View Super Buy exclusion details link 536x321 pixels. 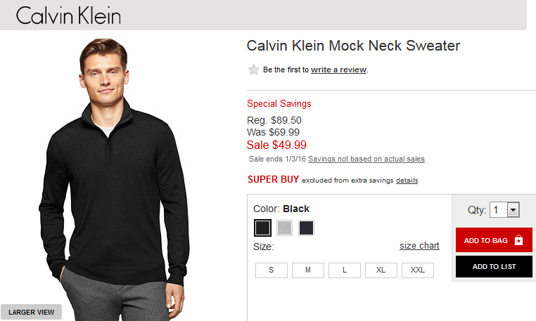click(x=407, y=181)
